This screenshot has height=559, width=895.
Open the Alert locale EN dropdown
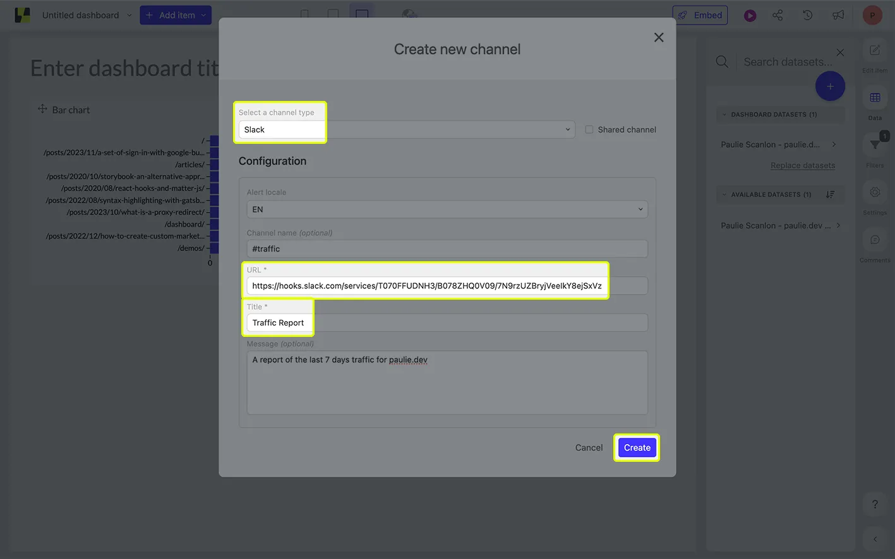click(x=447, y=209)
